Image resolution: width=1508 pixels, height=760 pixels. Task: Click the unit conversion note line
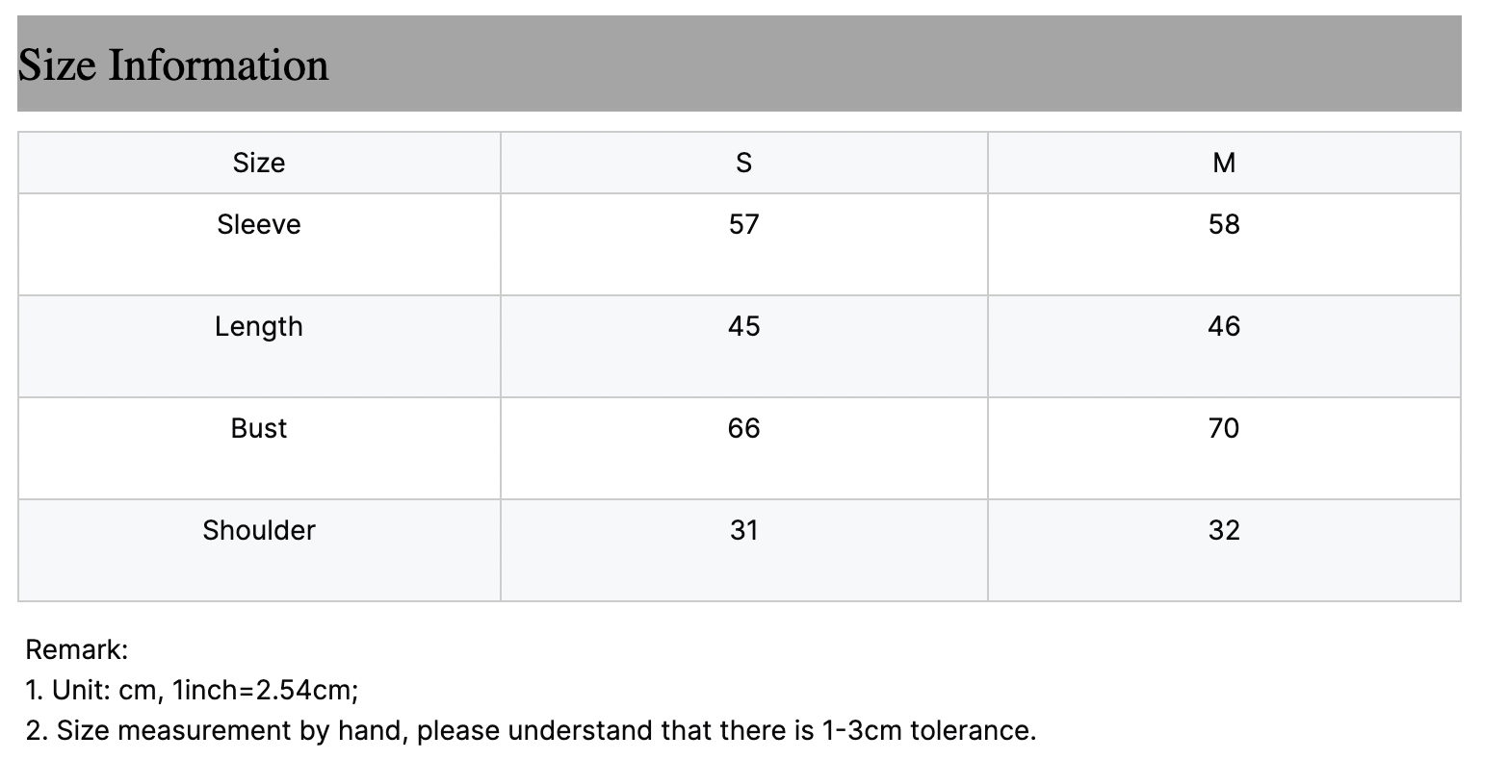pos(193,690)
